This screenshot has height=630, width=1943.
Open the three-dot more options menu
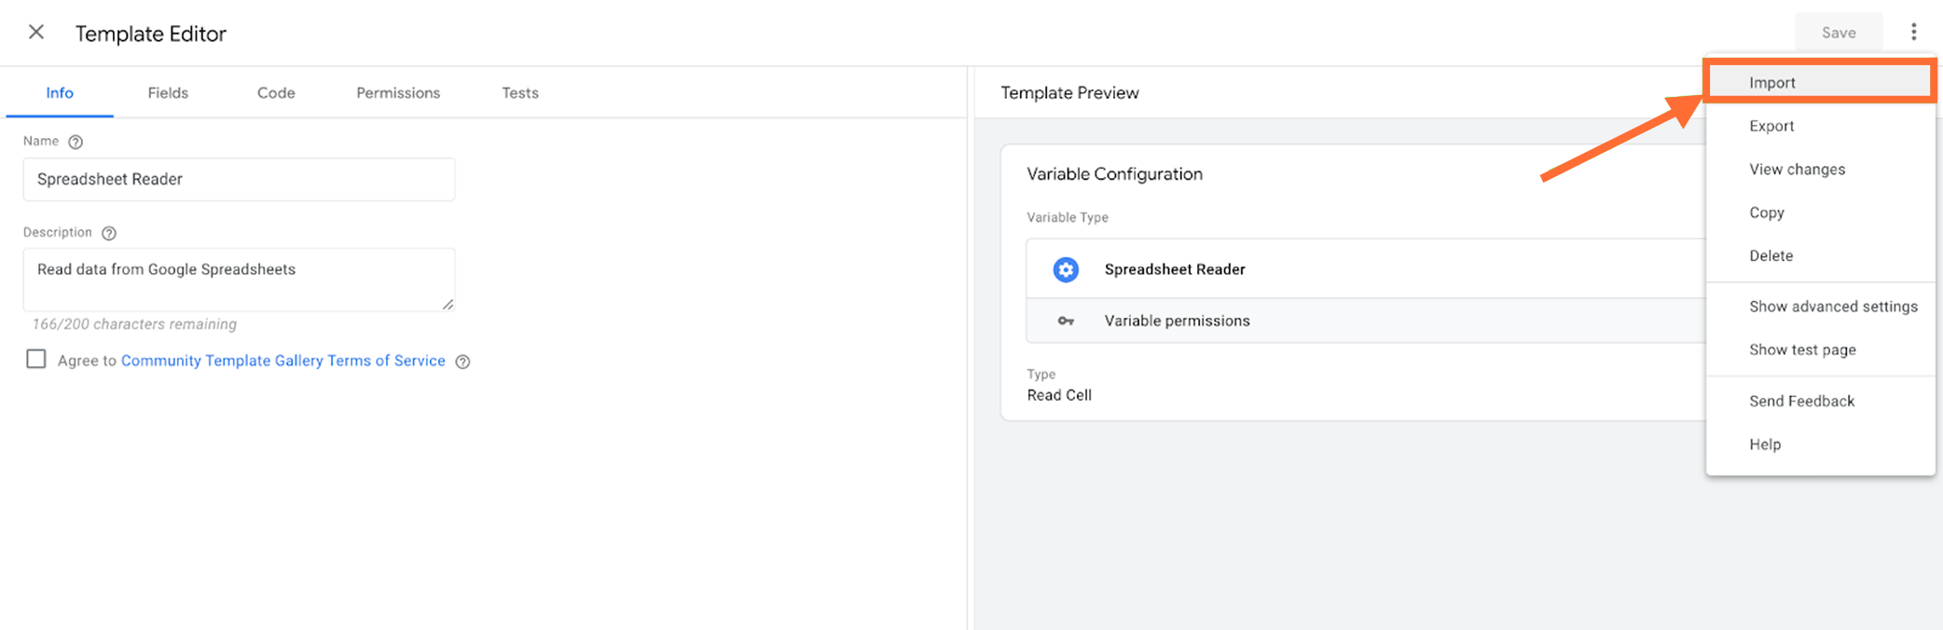tap(1913, 33)
